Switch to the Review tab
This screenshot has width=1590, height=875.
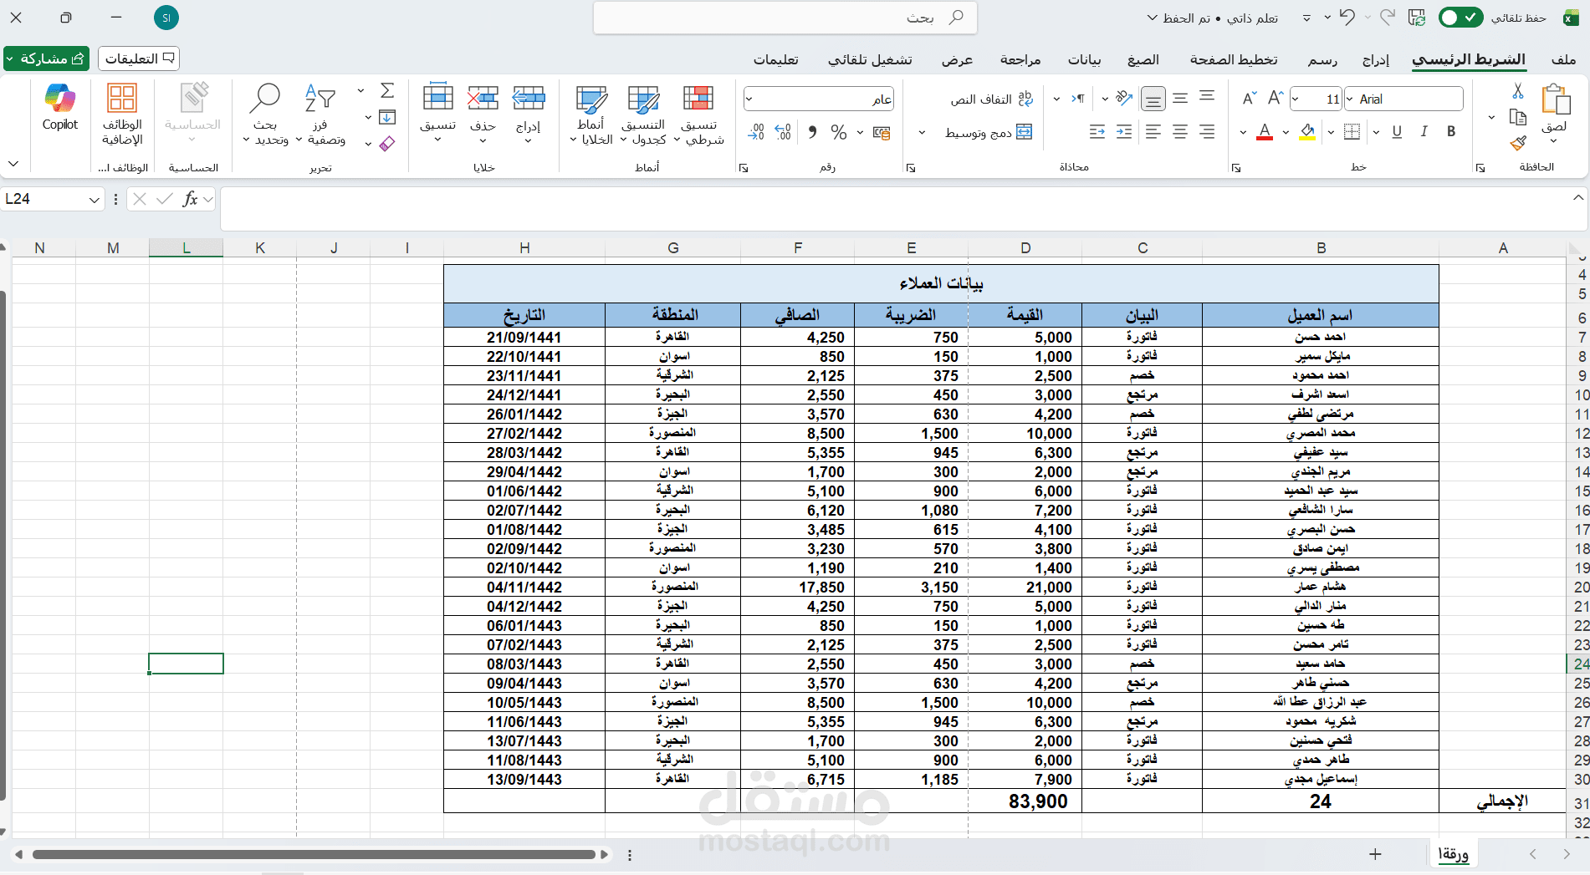coord(1020,59)
